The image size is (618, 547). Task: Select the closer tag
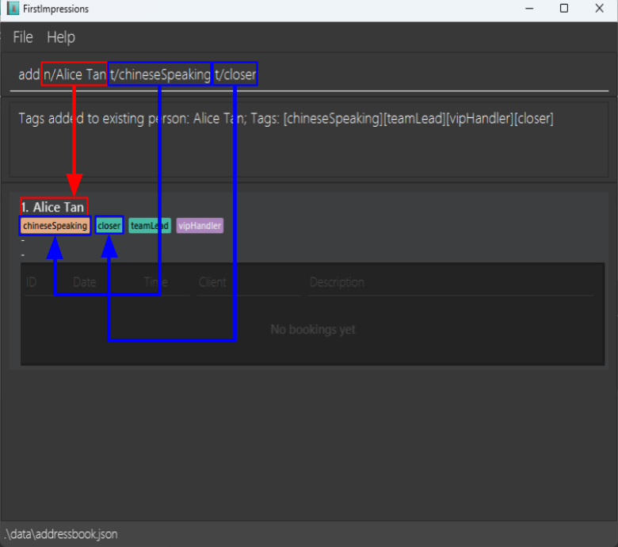coord(109,226)
